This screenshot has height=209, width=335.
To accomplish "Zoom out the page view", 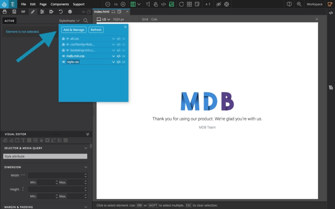I will 108,4.
